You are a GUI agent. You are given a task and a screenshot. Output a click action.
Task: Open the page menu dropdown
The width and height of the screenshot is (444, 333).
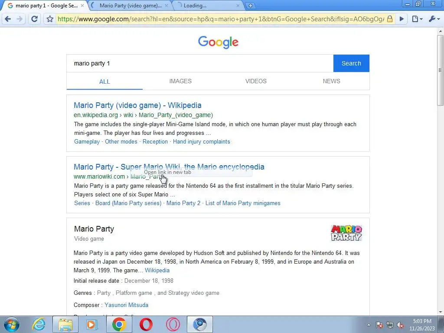pyautogui.click(x=417, y=19)
